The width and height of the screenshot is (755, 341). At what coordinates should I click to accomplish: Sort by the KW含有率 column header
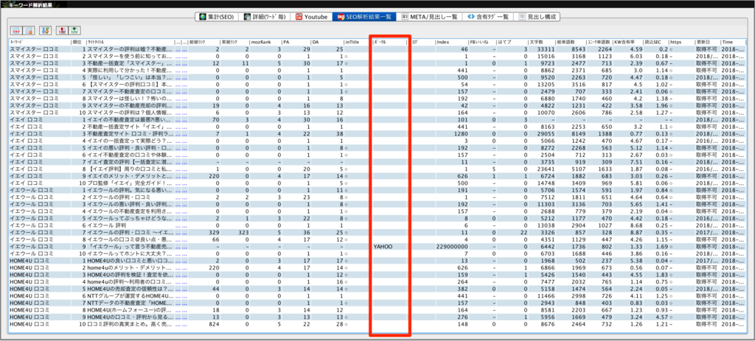628,42
